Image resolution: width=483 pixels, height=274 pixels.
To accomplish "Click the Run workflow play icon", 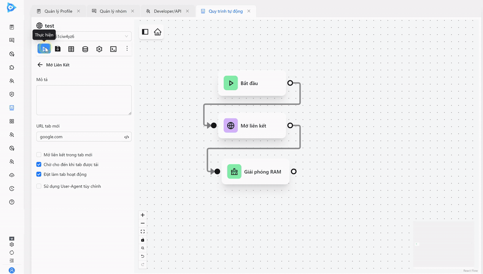I will coord(44,49).
